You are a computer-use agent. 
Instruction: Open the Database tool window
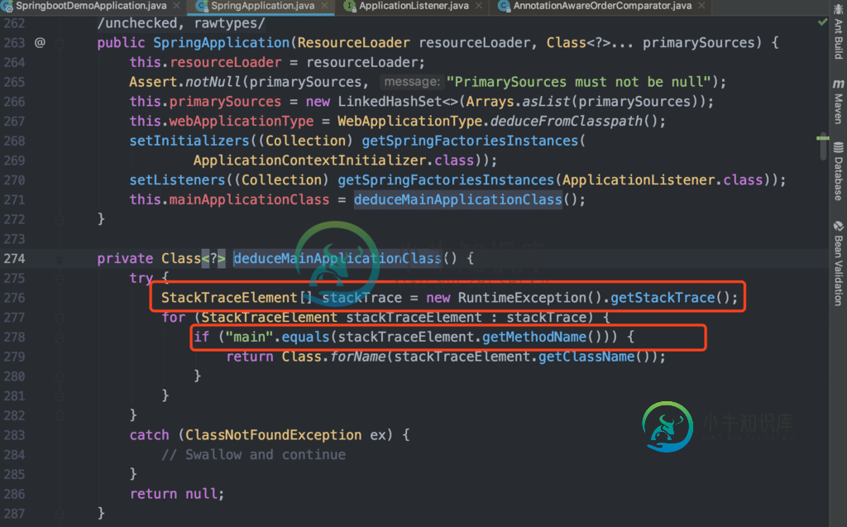pyautogui.click(x=839, y=172)
